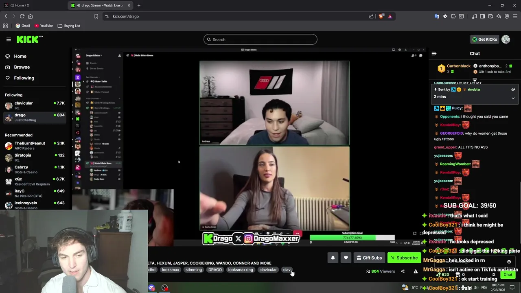
Task: Select the 'looksmaxxing' tag
Action: coord(241,270)
